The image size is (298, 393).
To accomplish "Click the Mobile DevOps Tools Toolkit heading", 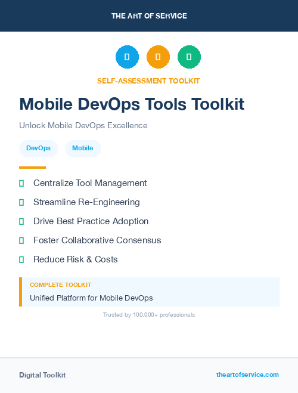I will (132, 104).
